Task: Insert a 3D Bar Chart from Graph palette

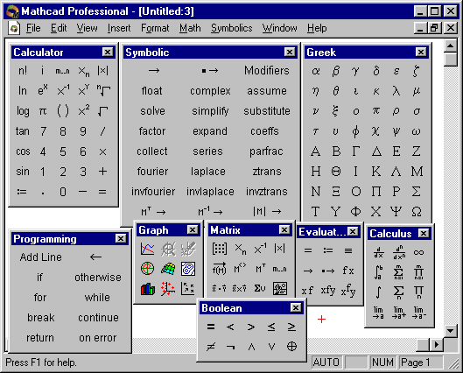Action: tap(148, 289)
